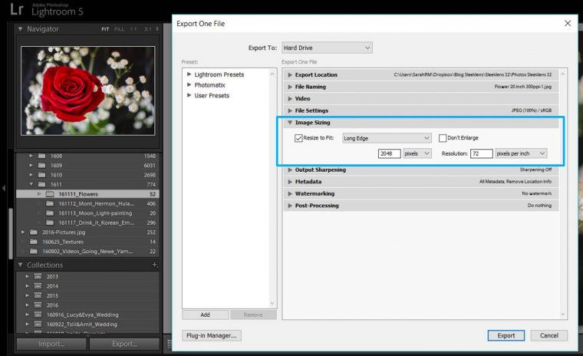Select the 160625_Textures folder icon
Viewport: 583px width, 356px height.
[x=34, y=242]
